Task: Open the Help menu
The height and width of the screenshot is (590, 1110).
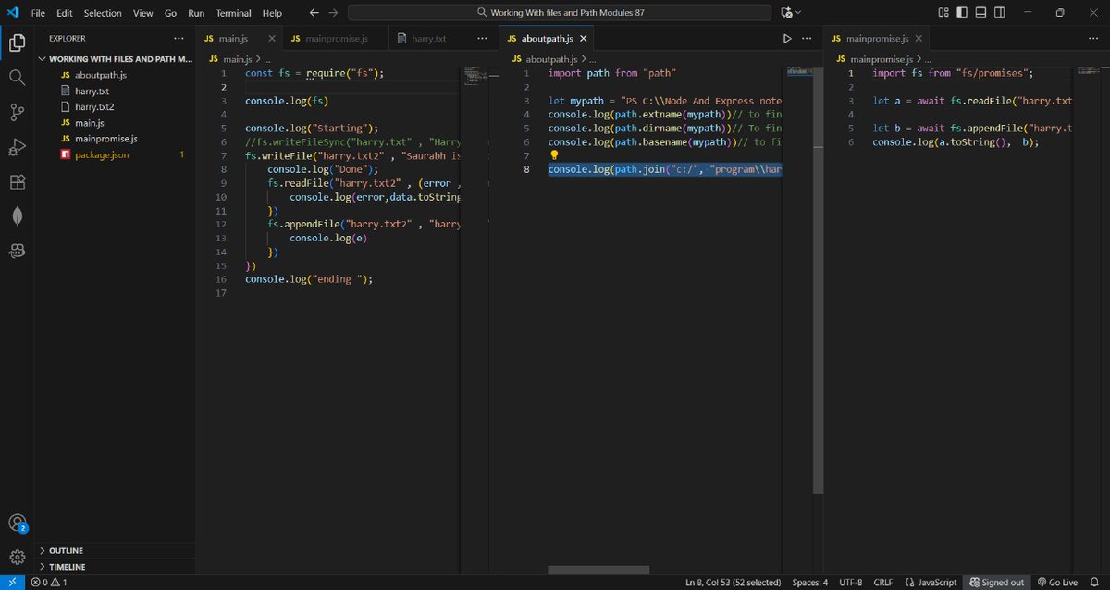Action: [272, 13]
